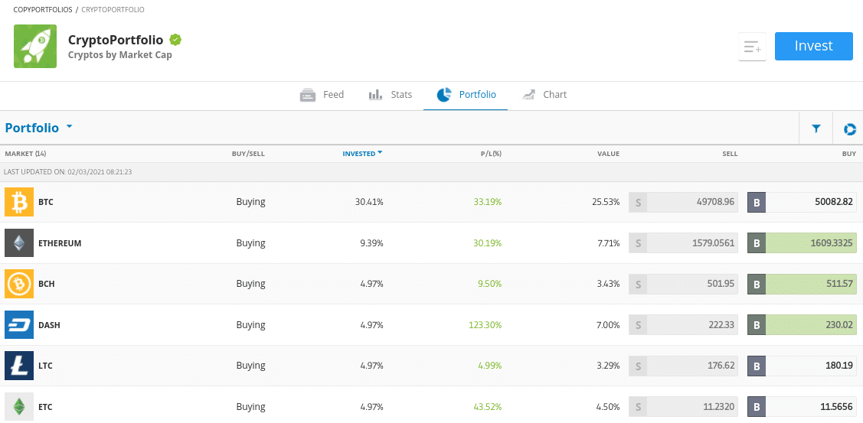Click the DASH coin logo icon

[19, 324]
